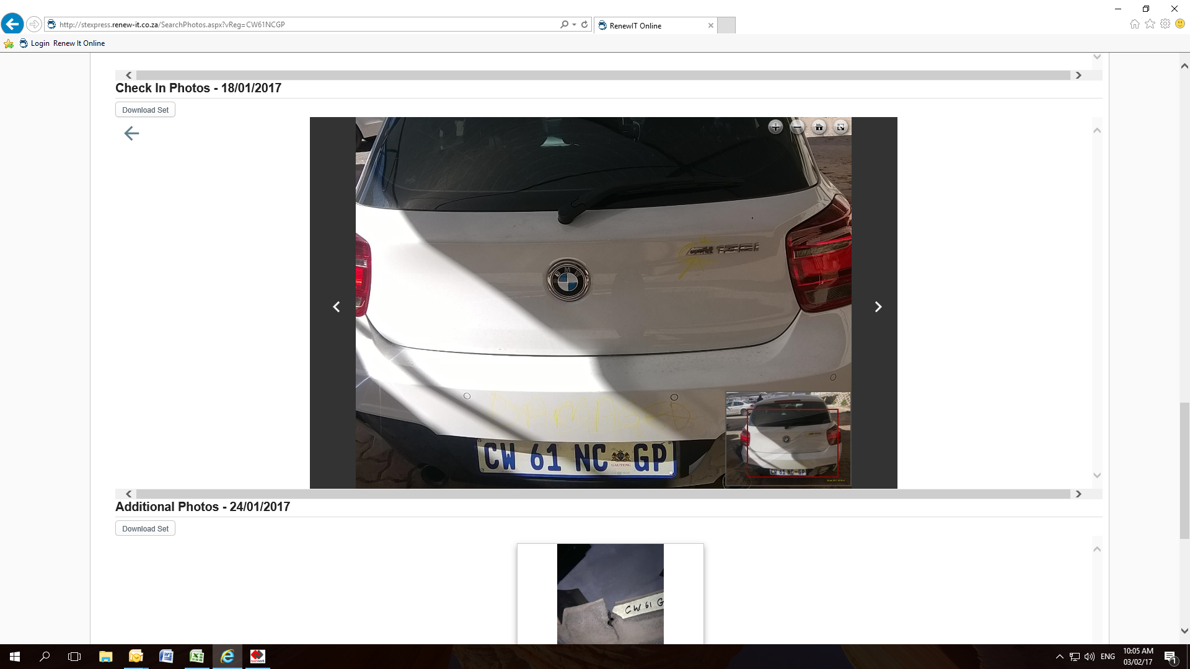Image resolution: width=1190 pixels, height=669 pixels.
Task: Open the address bar search icon
Action: [x=564, y=25]
